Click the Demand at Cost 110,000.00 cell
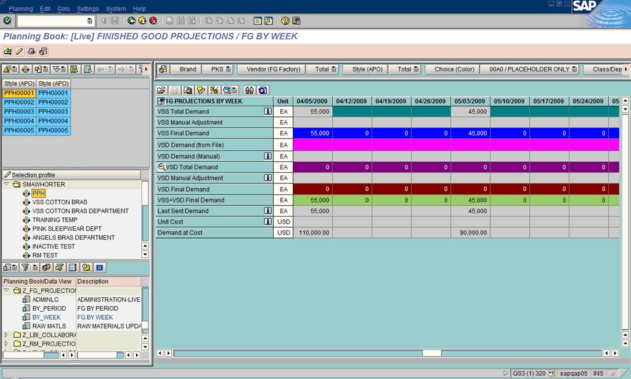The image size is (631, 379). tap(312, 233)
